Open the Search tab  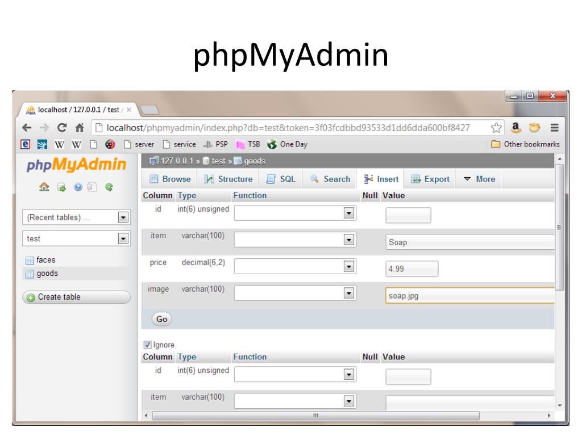point(330,179)
